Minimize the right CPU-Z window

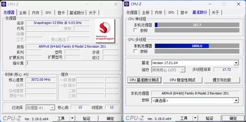[x=210, y=4]
